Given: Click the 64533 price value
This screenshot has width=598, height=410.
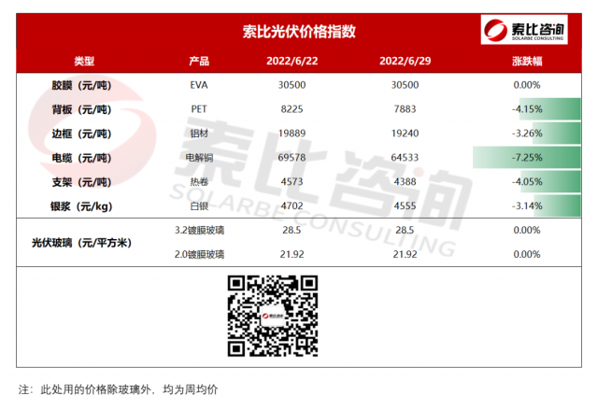Looking at the screenshot, I should coord(405,157).
